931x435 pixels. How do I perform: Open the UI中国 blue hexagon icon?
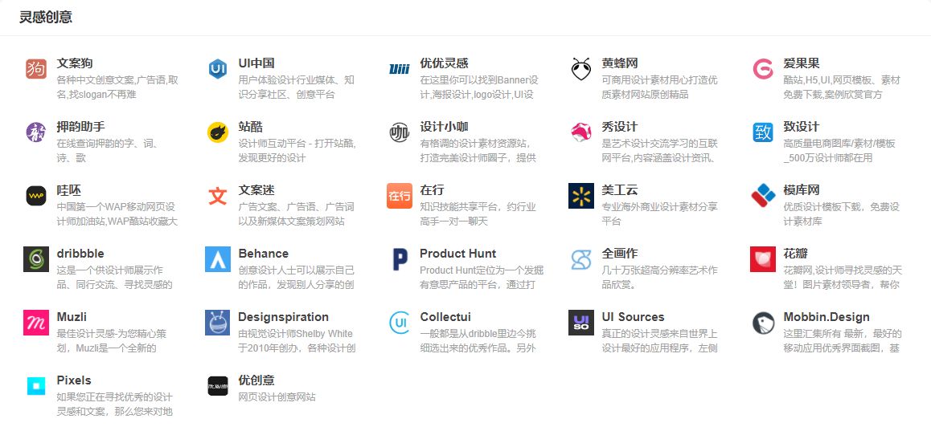(218, 69)
